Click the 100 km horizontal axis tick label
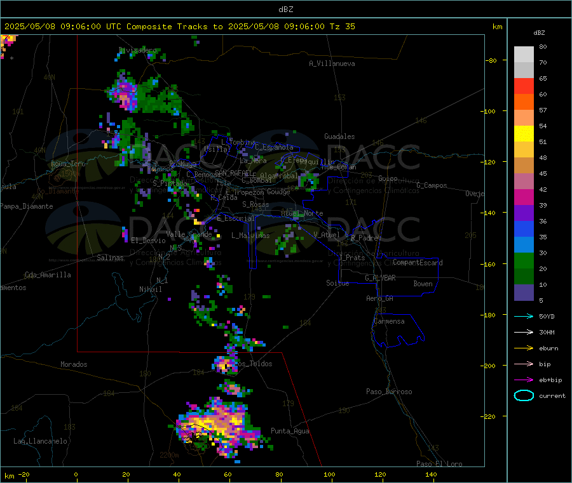 point(329,474)
